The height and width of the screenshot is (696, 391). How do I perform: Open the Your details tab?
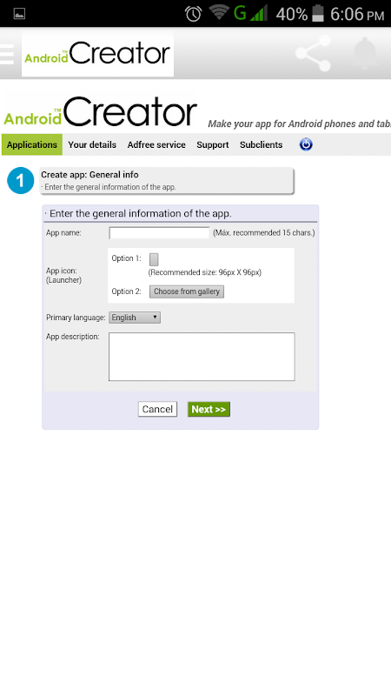92,144
